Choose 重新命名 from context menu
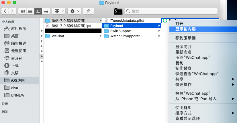 point(203,52)
